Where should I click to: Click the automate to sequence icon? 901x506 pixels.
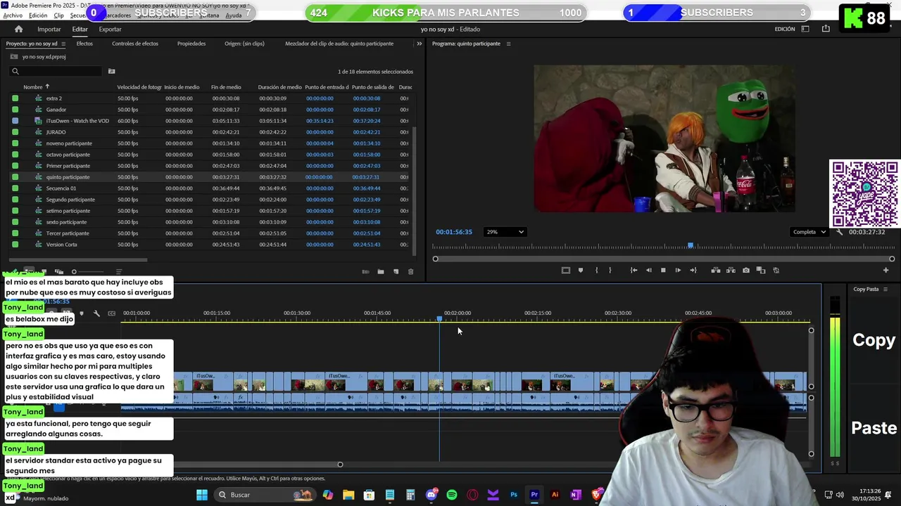click(365, 272)
